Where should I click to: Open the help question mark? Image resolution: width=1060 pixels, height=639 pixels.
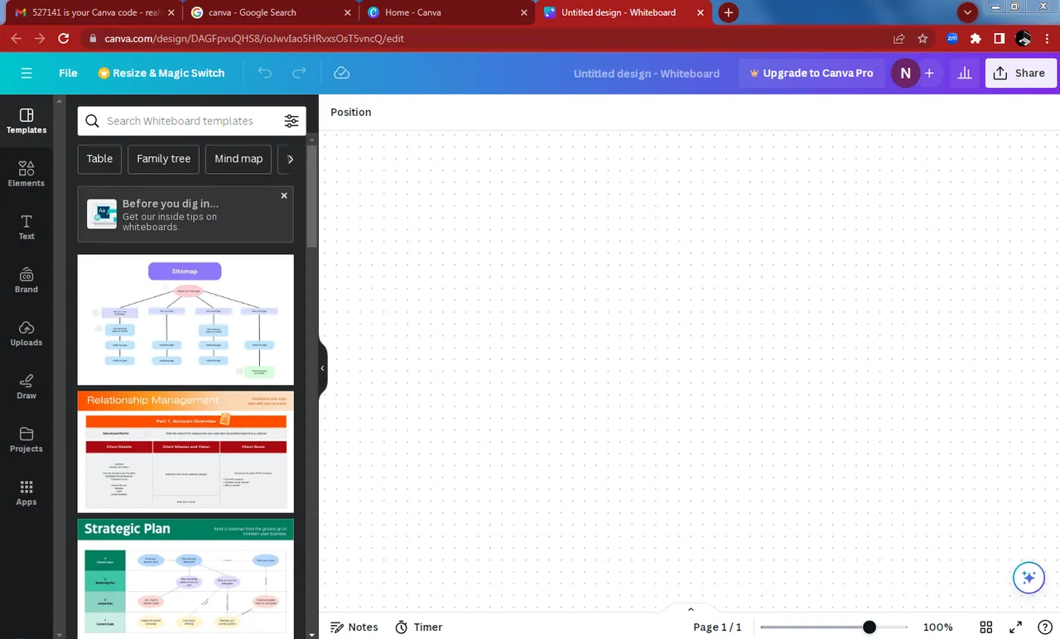click(x=1045, y=627)
